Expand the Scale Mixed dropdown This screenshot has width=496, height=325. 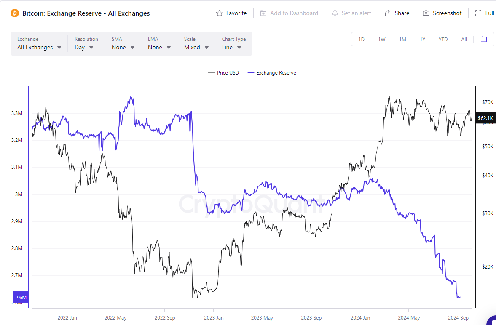196,48
